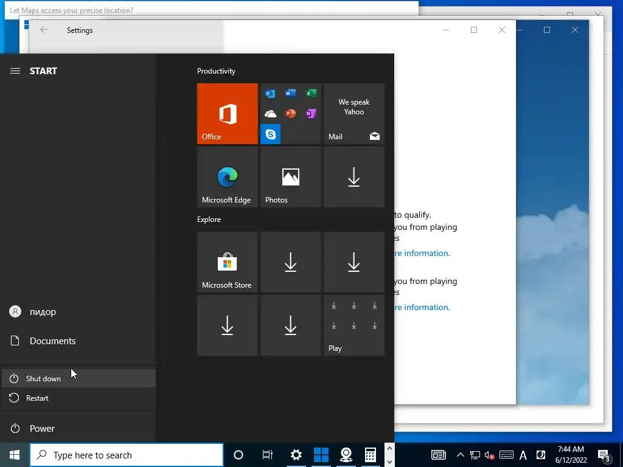This screenshot has width=623, height=467.
Task: Click the Windows Start button
Action: coord(15,455)
